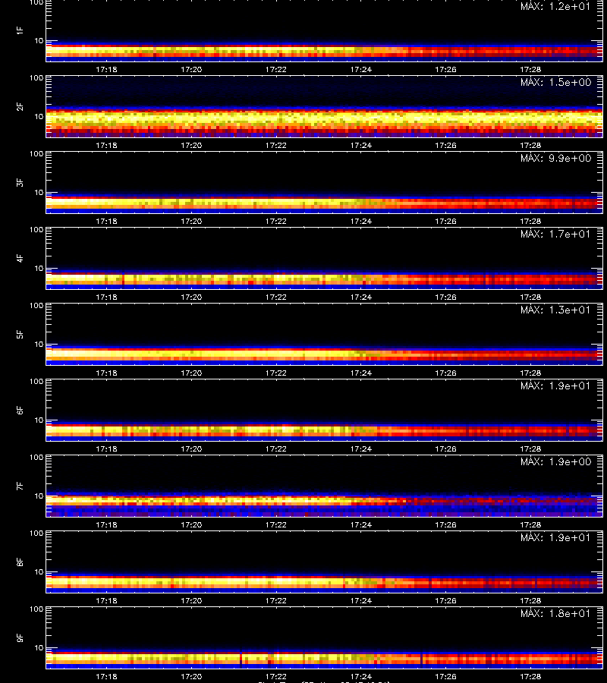Click the 17:18 time label under panel 1F
This screenshot has width=607, height=683.
(x=106, y=69)
